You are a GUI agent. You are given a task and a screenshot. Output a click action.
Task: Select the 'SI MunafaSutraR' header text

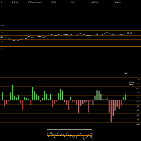click(35, 2)
